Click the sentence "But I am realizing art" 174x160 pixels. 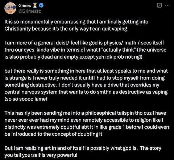pyautogui.click(x=71, y=148)
